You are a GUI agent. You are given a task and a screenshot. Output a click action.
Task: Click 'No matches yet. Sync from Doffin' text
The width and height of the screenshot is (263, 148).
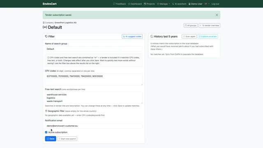point(177,54)
